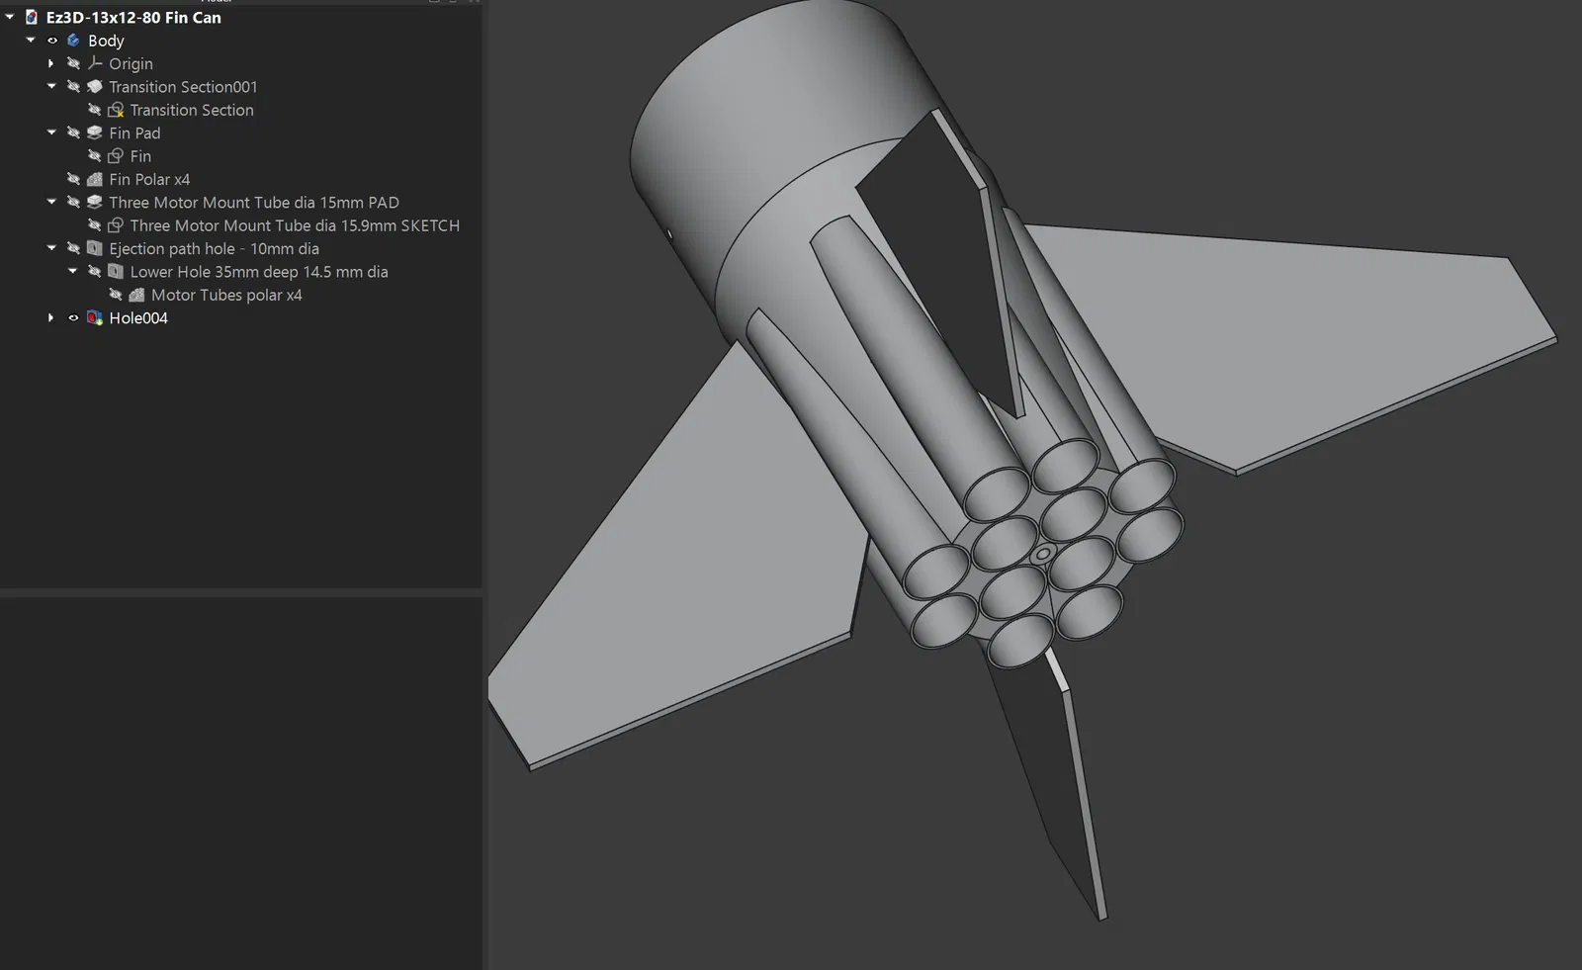Select the 'Hole004' label
This screenshot has height=970, width=1582.
pos(138,317)
